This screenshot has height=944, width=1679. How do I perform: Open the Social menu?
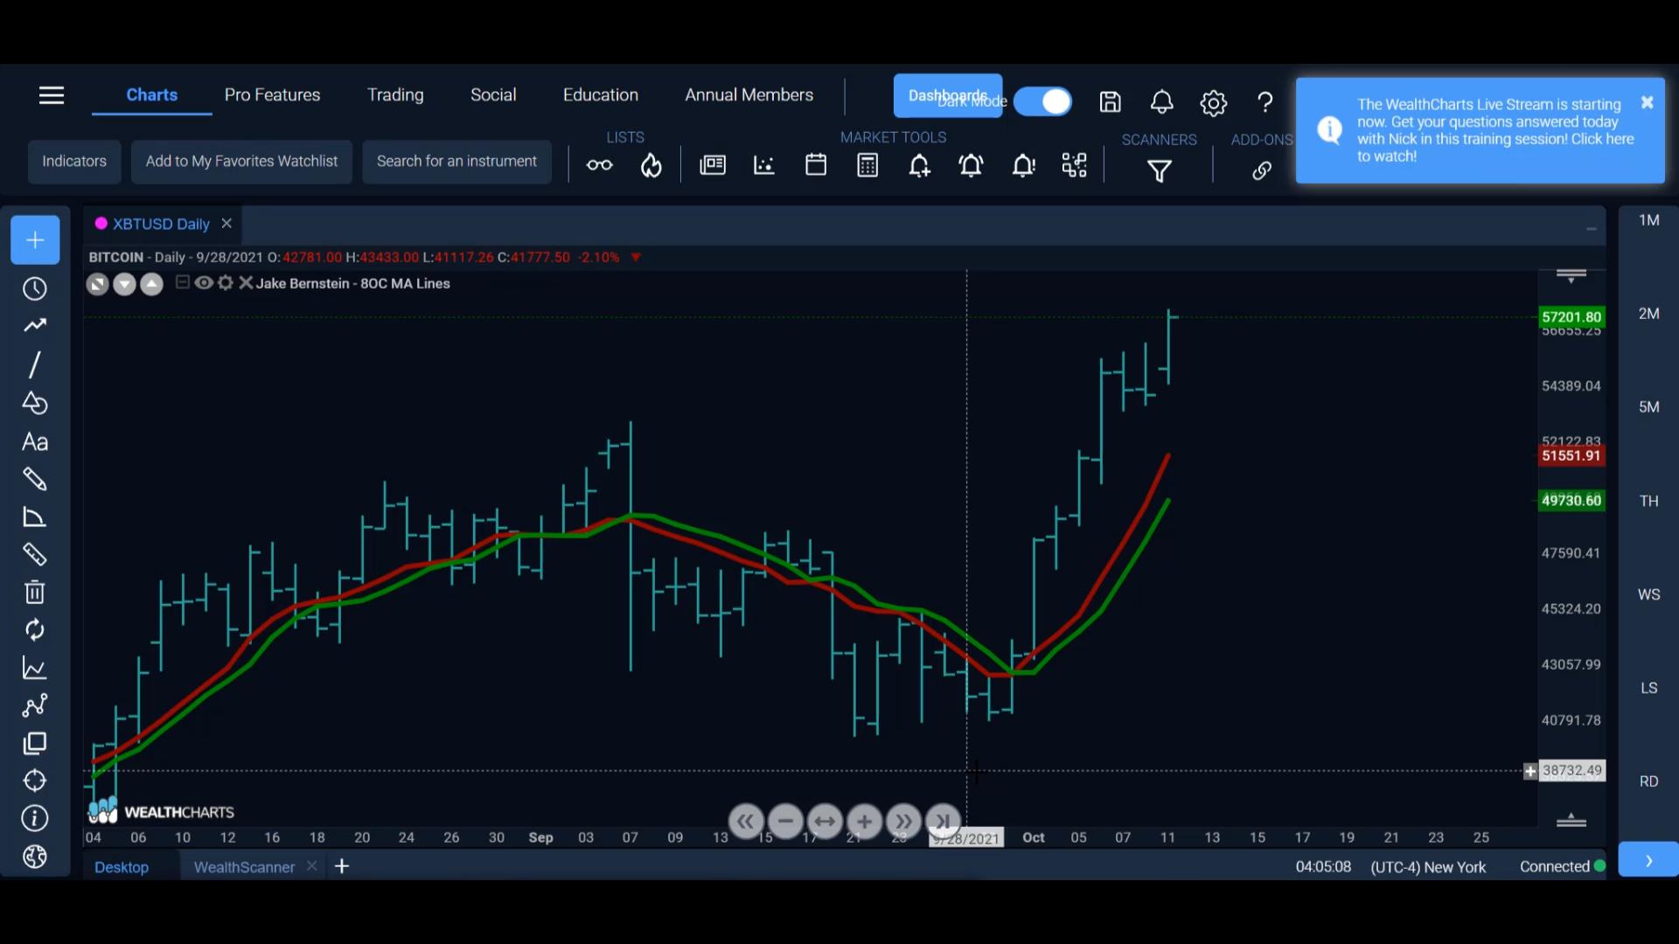(x=493, y=94)
